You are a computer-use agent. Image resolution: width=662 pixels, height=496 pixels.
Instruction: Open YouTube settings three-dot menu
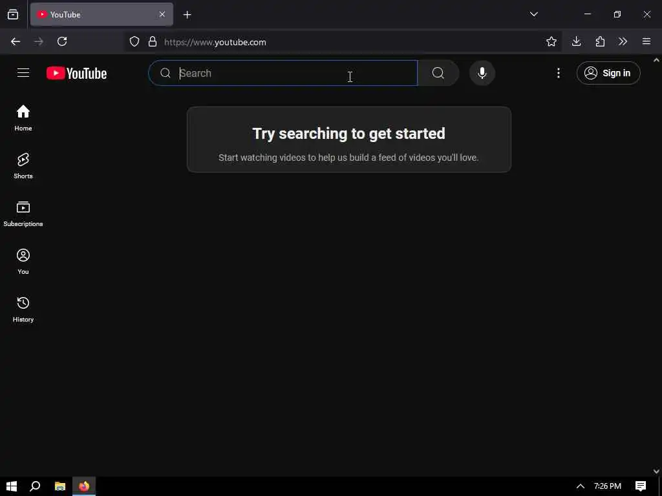[558, 73]
